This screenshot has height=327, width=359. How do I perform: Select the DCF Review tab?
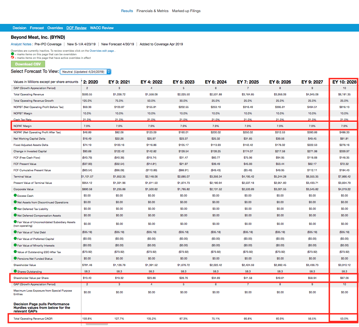point(76,28)
